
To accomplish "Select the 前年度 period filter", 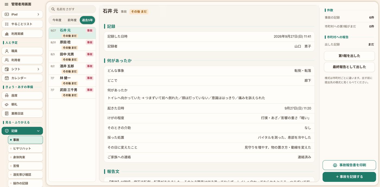I will pyautogui.click(x=72, y=20).
